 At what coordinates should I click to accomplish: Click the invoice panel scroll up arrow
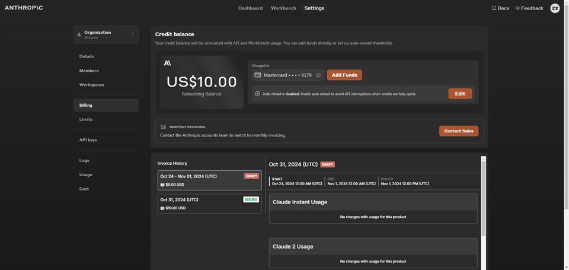[484, 158]
